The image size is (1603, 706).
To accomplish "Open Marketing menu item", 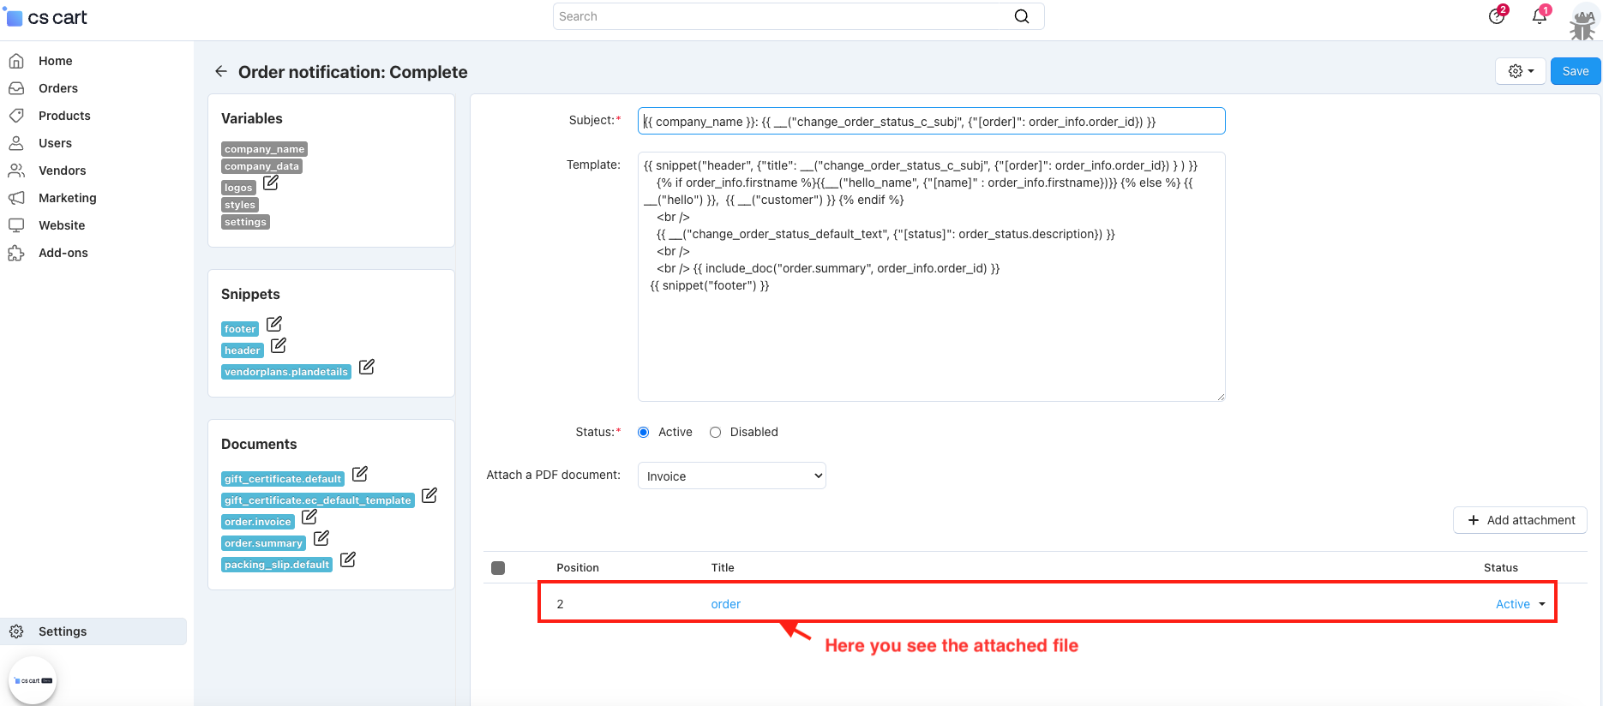I will pos(68,198).
